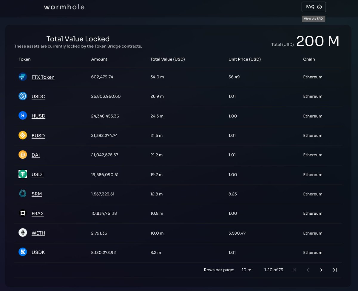358x291 pixels.
Task: Click the USDC coin icon
Action: pos(23,96)
